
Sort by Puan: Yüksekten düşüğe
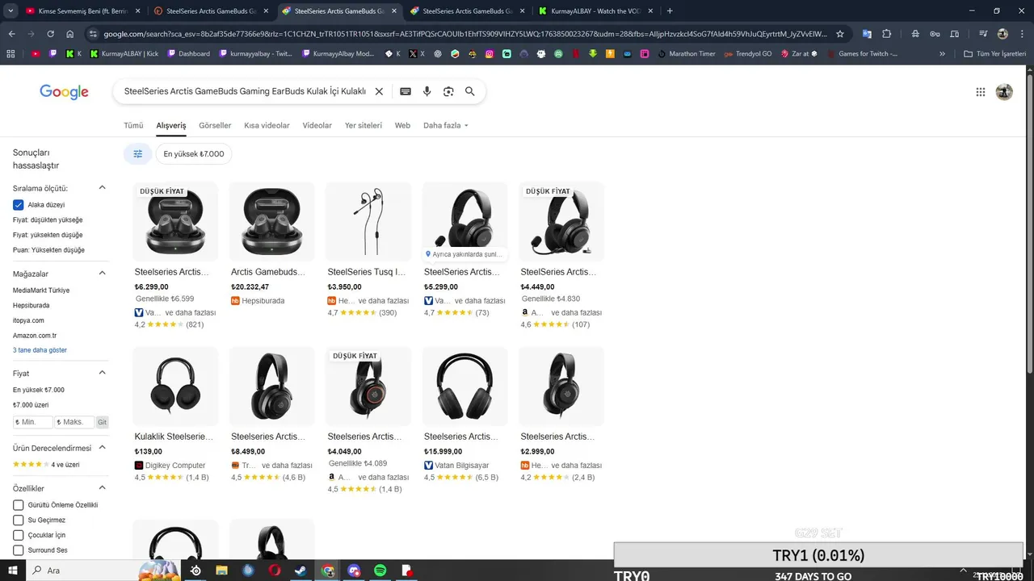48,250
